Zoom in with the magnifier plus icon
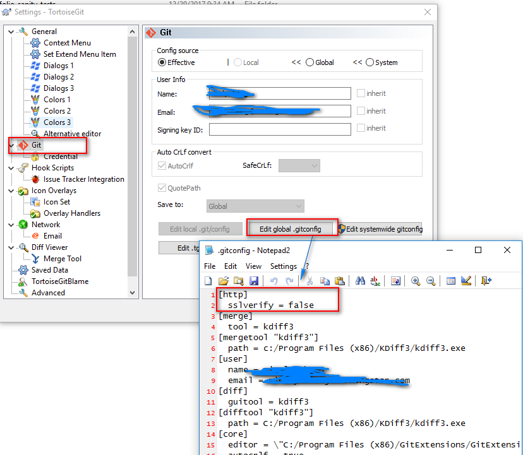 [x=416, y=281]
